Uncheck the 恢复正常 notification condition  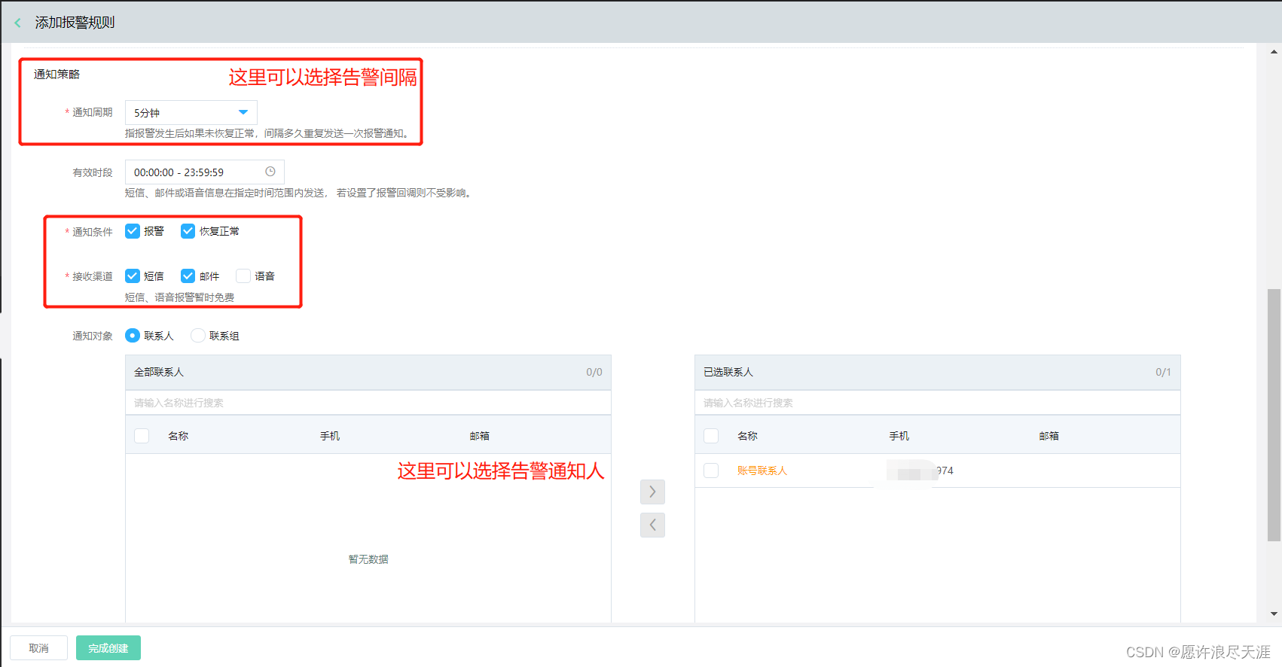[188, 231]
